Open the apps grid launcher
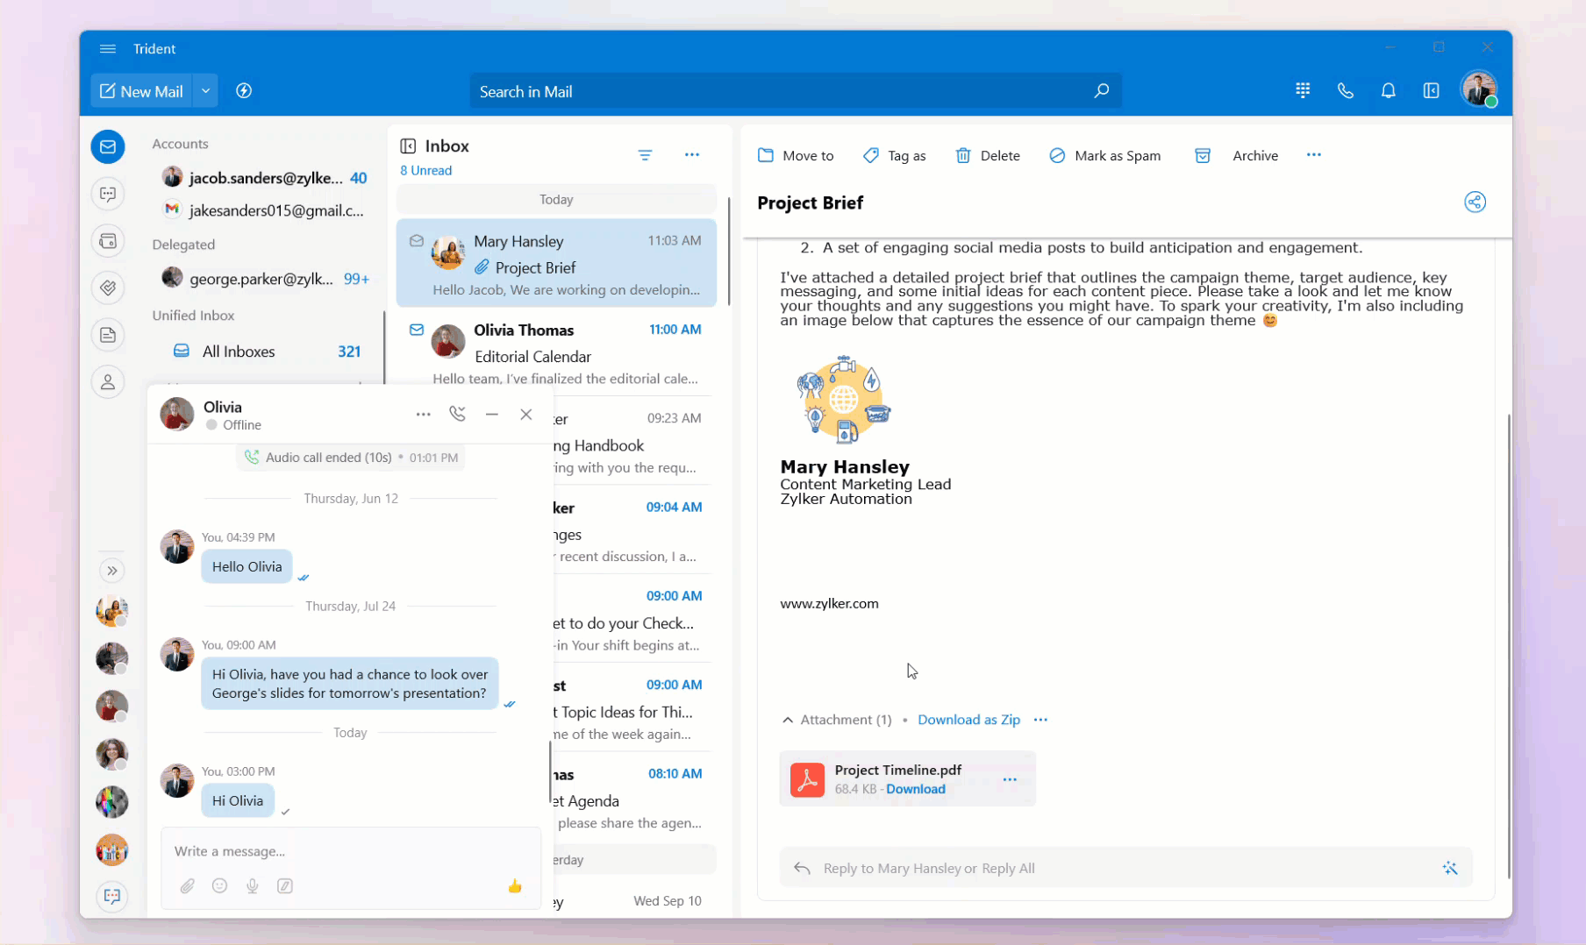 1303,90
